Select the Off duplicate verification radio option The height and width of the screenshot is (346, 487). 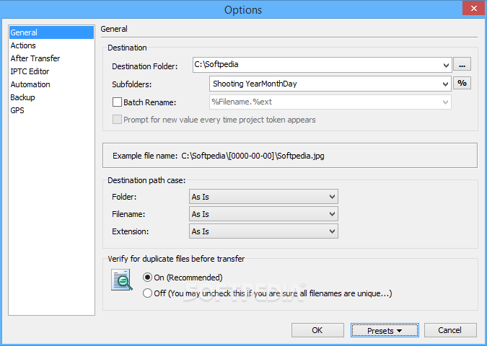tap(147, 293)
